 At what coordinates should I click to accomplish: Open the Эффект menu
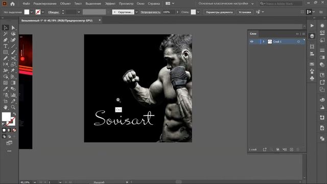pyautogui.click(x=110, y=4)
